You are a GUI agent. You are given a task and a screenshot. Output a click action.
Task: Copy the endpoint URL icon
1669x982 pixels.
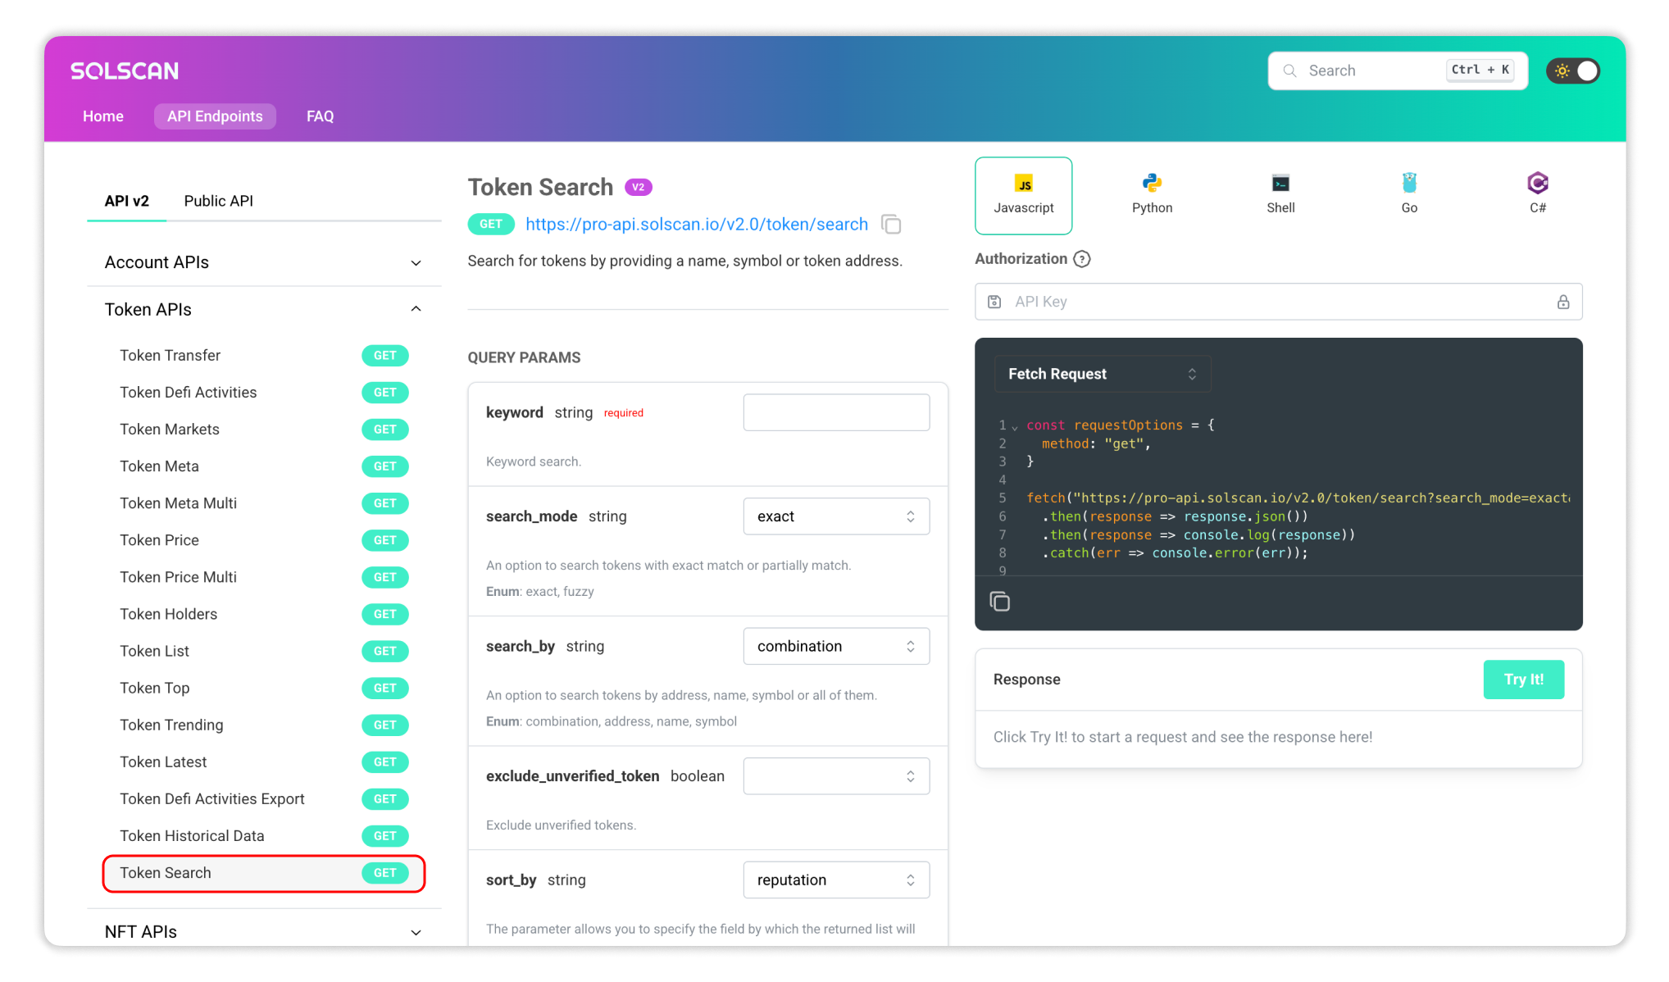pyautogui.click(x=891, y=225)
